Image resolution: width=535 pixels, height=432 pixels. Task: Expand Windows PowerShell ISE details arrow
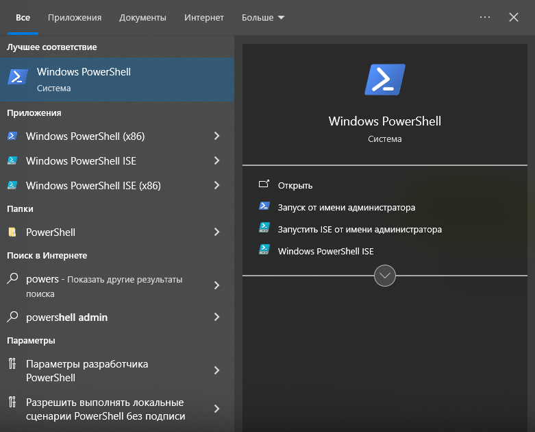click(x=216, y=160)
